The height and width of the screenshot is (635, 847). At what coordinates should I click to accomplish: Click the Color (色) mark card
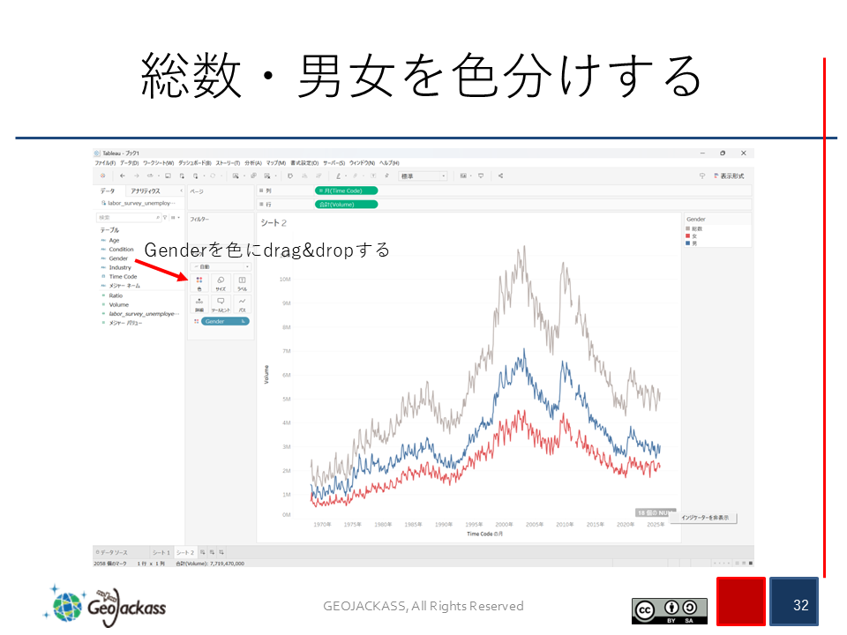[x=199, y=283]
